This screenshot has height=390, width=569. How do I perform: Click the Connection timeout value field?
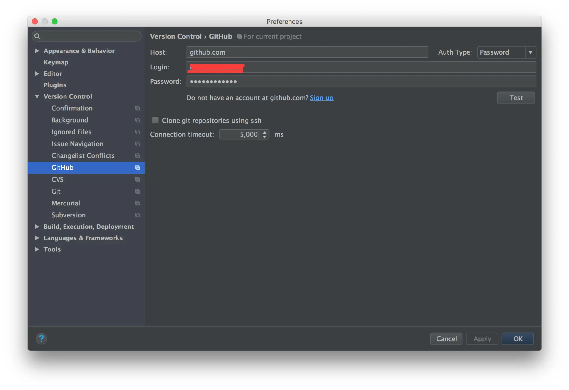(x=239, y=135)
